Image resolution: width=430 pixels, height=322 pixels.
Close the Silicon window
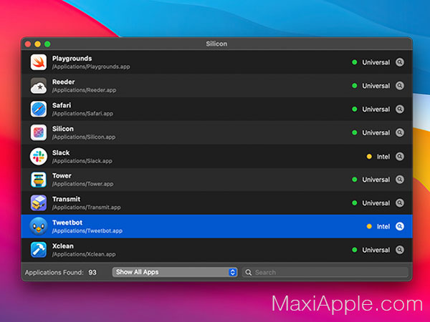point(28,44)
